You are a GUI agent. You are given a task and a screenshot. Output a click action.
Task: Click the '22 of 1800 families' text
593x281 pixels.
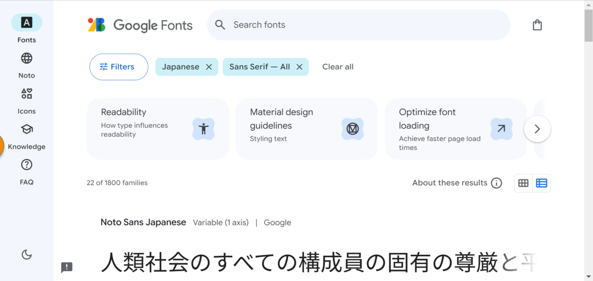(x=117, y=183)
